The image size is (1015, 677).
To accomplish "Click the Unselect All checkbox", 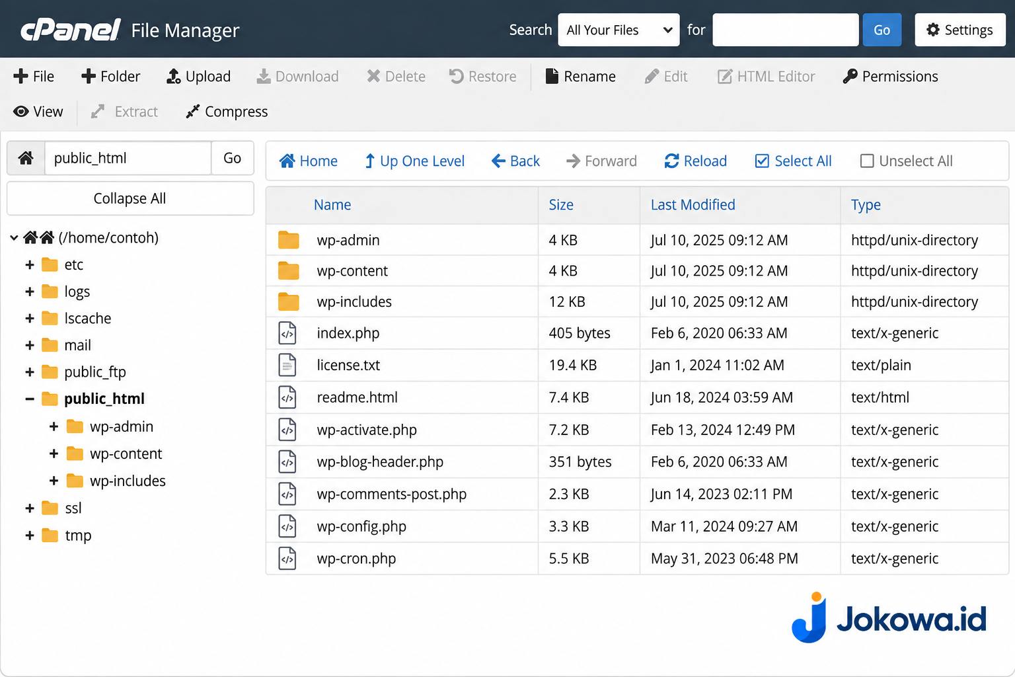I will (867, 161).
